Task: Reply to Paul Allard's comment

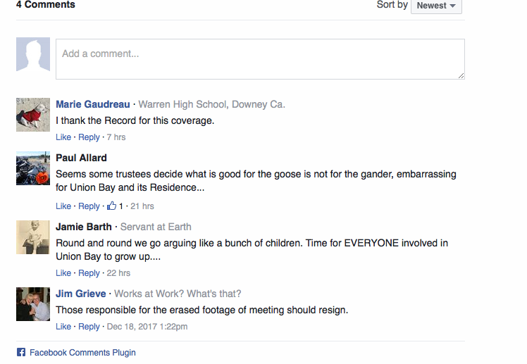Action: pos(89,206)
